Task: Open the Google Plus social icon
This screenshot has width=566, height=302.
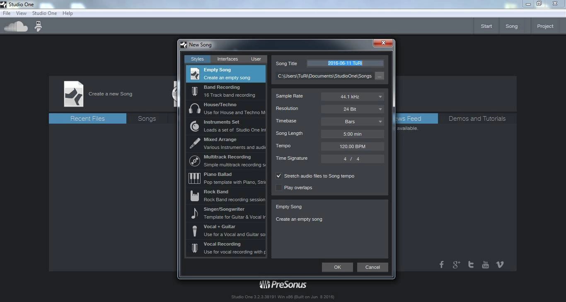Action: [456, 265]
